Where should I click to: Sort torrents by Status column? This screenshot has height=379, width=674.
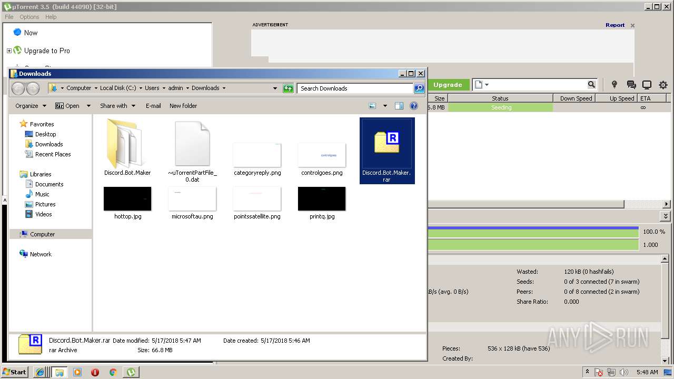pyautogui.click(x=500, y=98)
